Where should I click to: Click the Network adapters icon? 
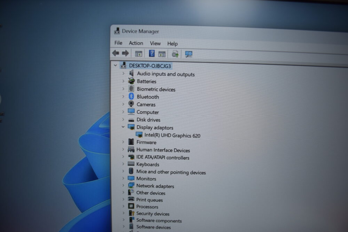point(131,185)
